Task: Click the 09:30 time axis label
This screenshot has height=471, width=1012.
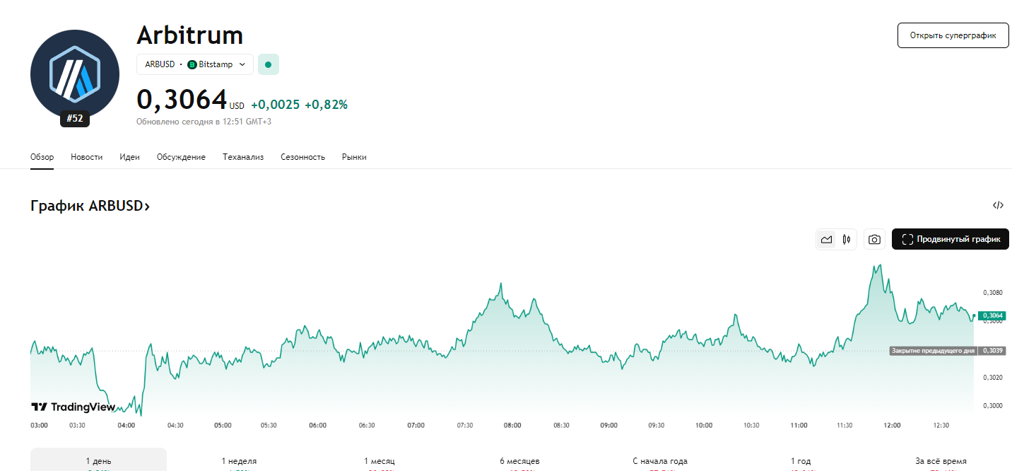Action: 657,425
